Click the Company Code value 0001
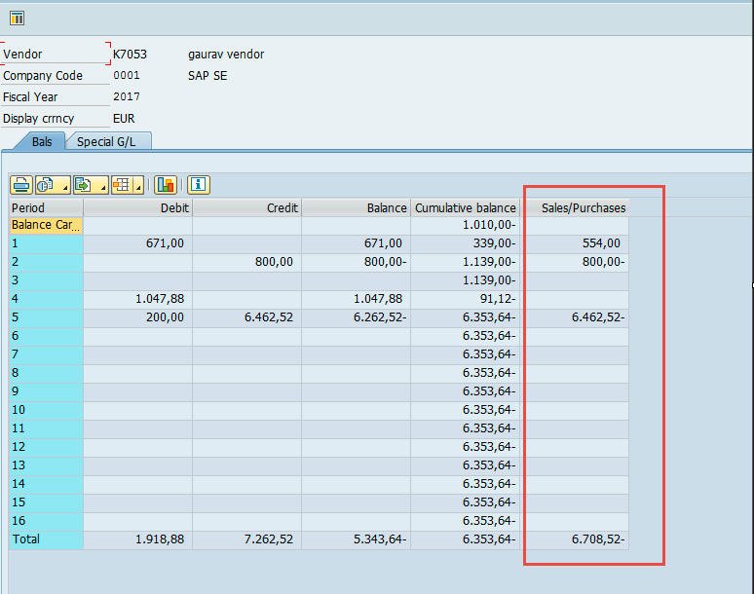The image size is (754, 594). tap(127, 75)
